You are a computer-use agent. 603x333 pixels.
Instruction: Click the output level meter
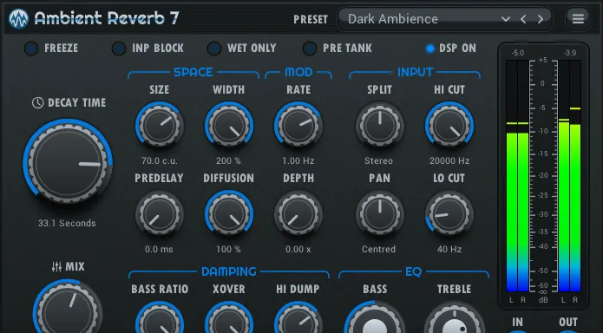pyautogui.click(x=569, y=176)
